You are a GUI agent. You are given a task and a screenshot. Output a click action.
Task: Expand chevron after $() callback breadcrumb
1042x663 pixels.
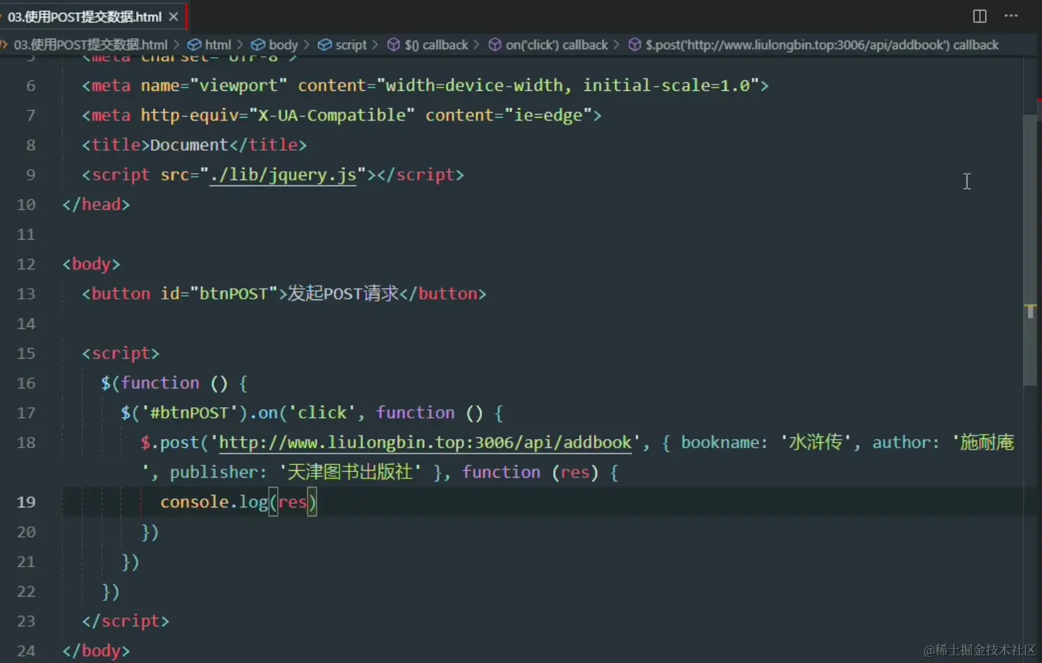pyautogui.click(x=477, y=44)
